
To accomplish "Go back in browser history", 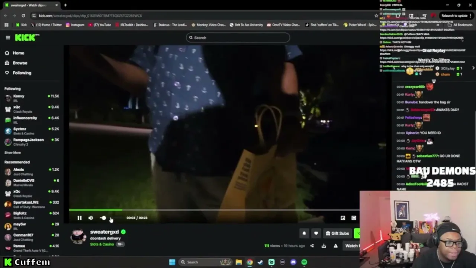I will point(6,16).
